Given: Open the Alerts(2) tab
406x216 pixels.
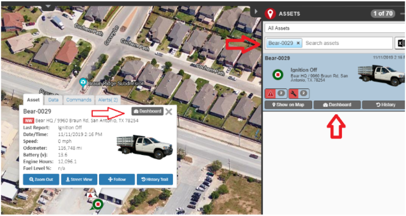Looking at the screenshot, I should pyautogui.click(x=108, y=100).
